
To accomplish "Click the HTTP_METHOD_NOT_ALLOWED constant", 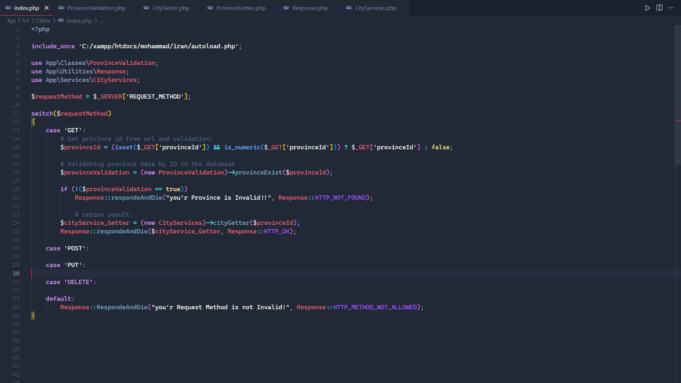I will coord(375,307).
